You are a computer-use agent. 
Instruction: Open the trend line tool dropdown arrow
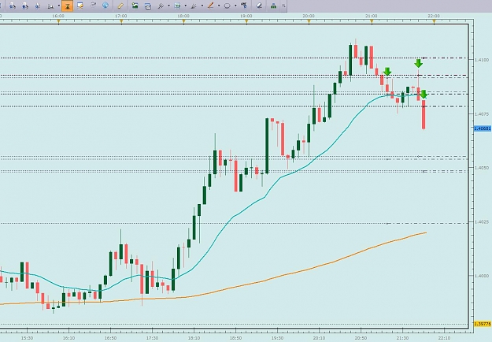pyautogui.click(x=219, y=6)
